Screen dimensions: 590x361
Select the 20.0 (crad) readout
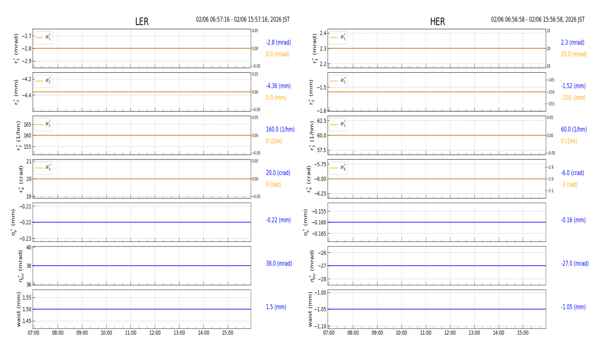(x=278, y=173)
